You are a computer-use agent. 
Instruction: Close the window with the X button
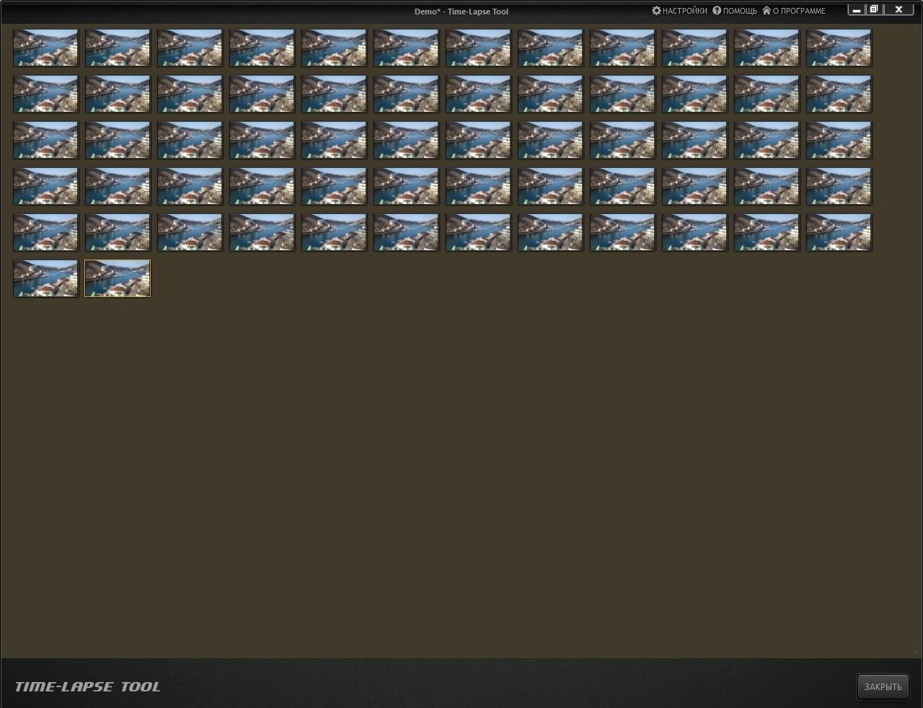point(898,10)
